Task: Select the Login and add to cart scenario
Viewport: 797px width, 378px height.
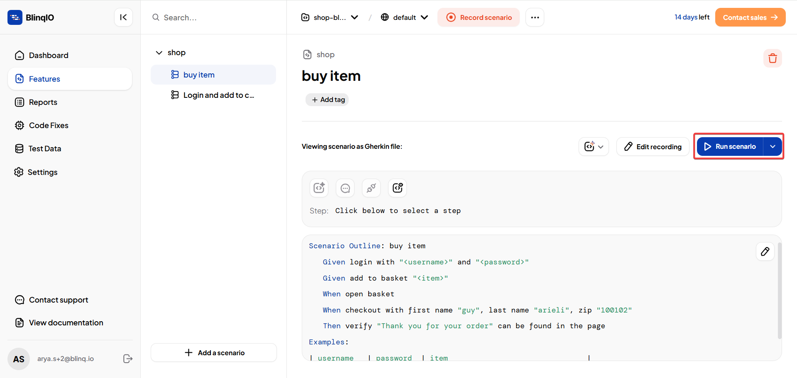Action: pyautogui.click(x=213, y=95)
